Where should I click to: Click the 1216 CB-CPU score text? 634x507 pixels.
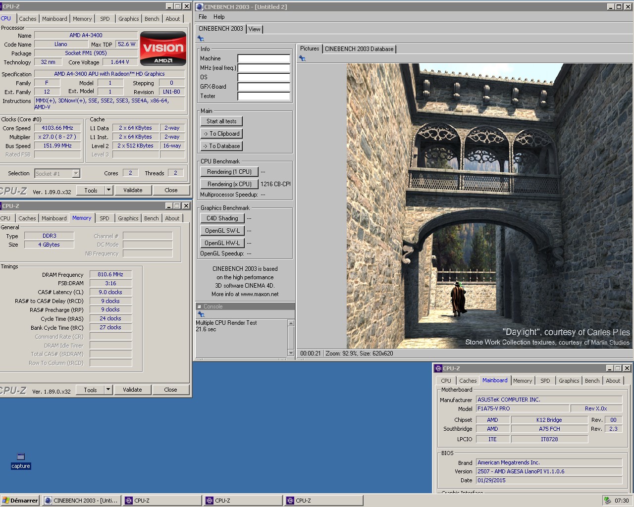(x=275, y=184)
